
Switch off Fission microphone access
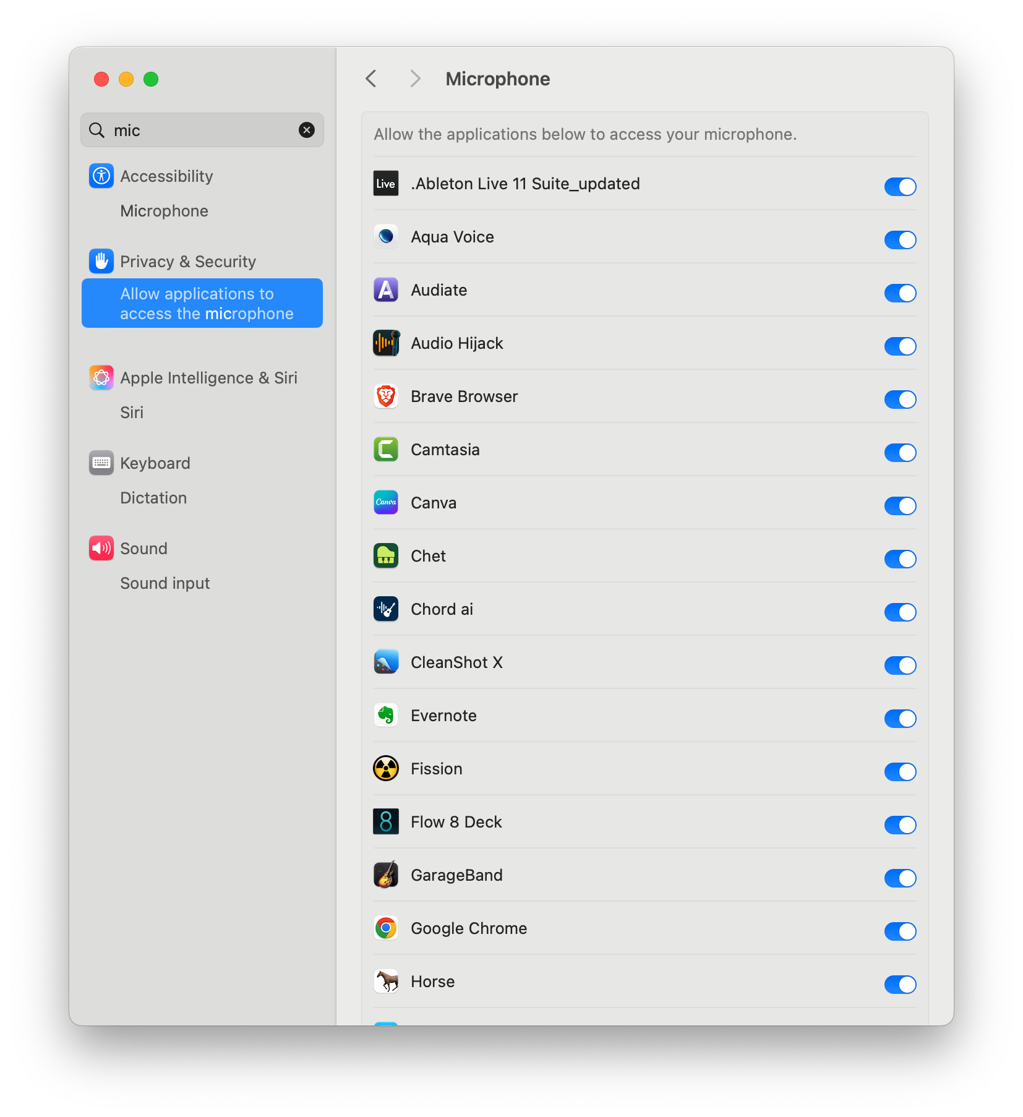click(x=900, y=772)
